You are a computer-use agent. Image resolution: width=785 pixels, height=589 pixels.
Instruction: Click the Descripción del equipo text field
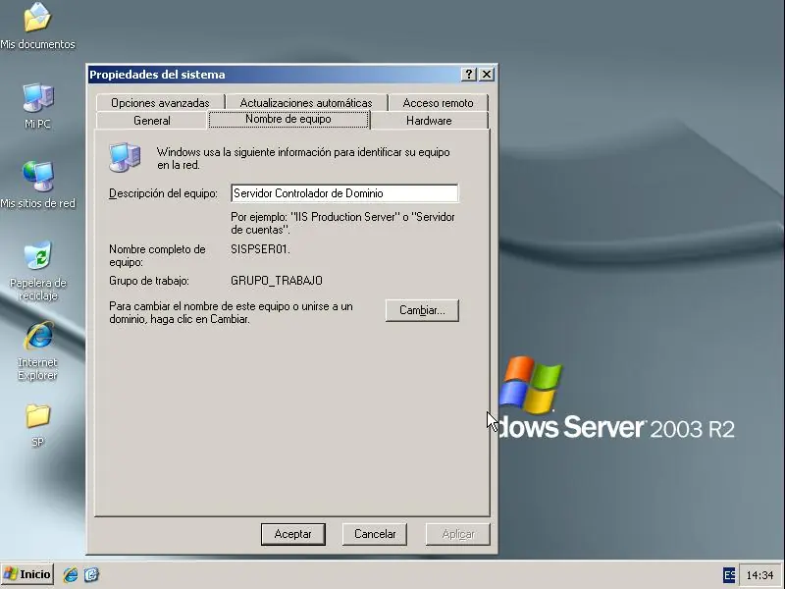tap(344, 193)
